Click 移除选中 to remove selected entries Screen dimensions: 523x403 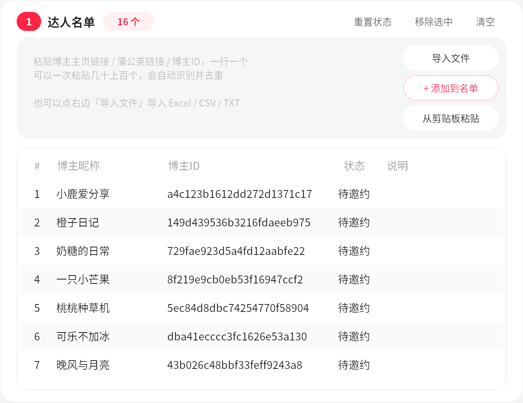[433, 22]
